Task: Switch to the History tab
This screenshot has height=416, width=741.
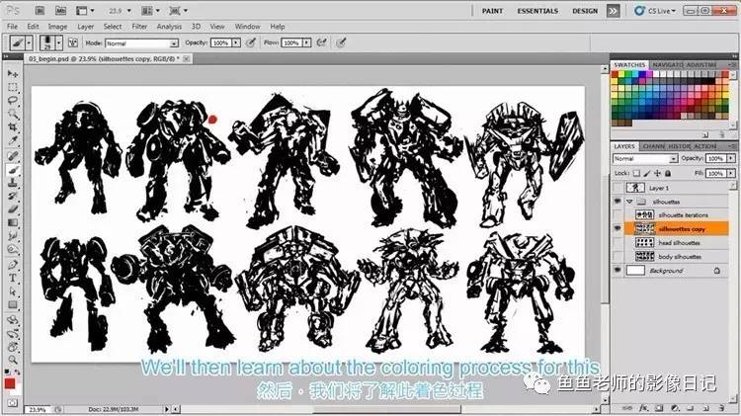Action: [679, 146]
